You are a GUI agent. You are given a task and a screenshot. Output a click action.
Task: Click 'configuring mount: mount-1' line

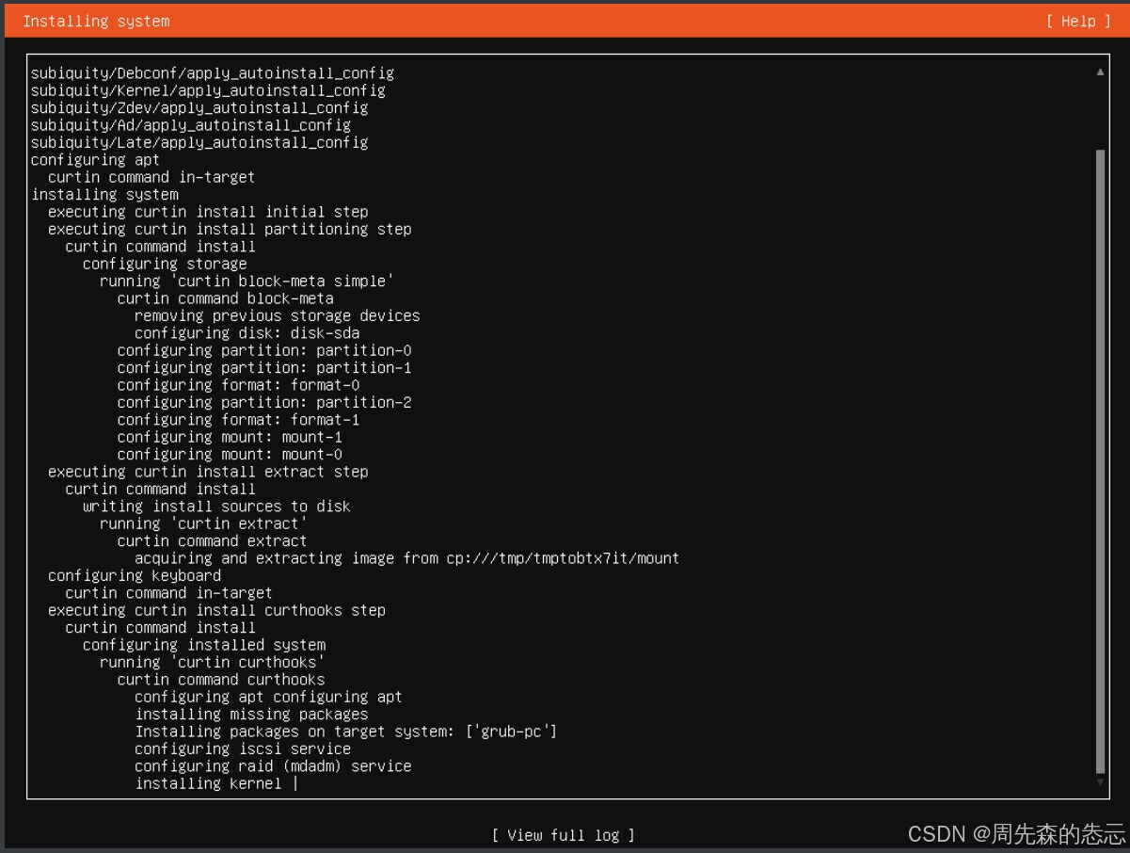click(231, 438)
